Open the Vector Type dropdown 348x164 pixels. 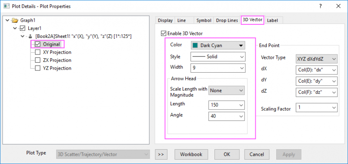317,59
